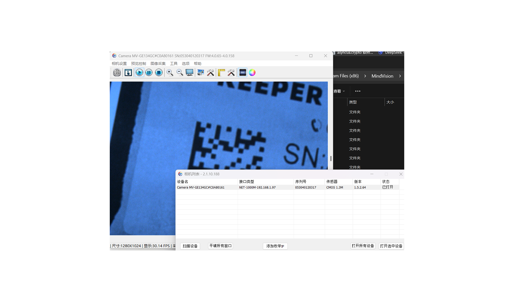Expand the chevron after MindVision breadcrumb

tap(400, 76)
